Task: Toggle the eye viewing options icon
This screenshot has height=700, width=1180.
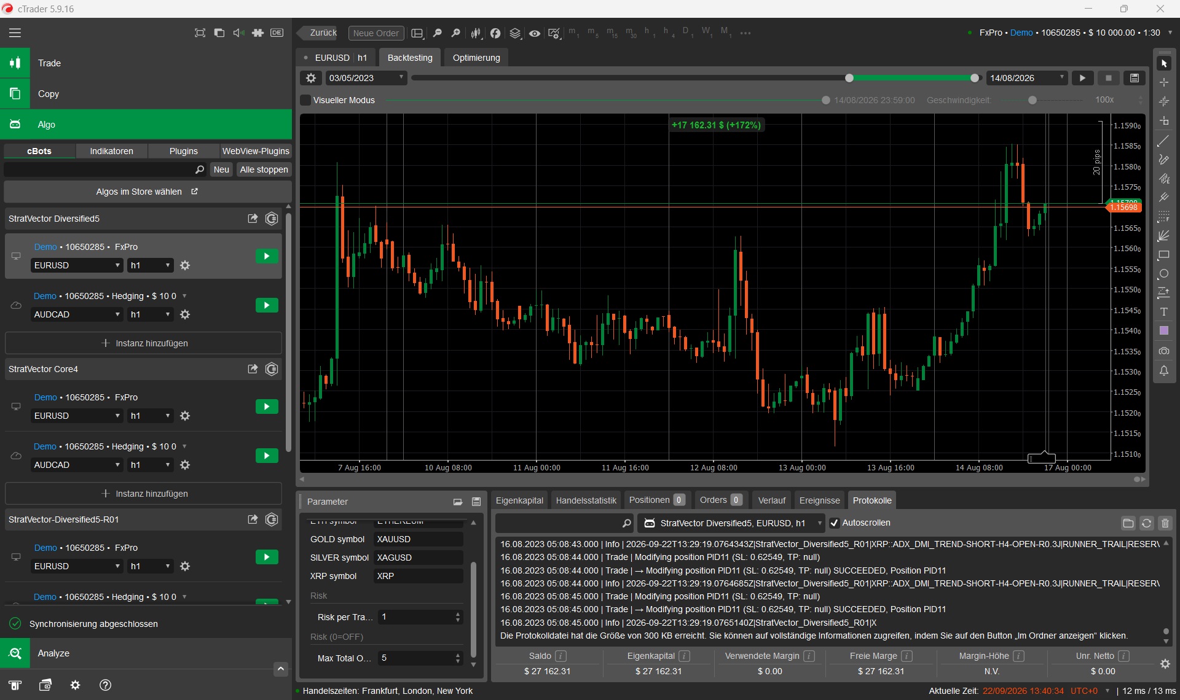Action: (x=535, y=33)
